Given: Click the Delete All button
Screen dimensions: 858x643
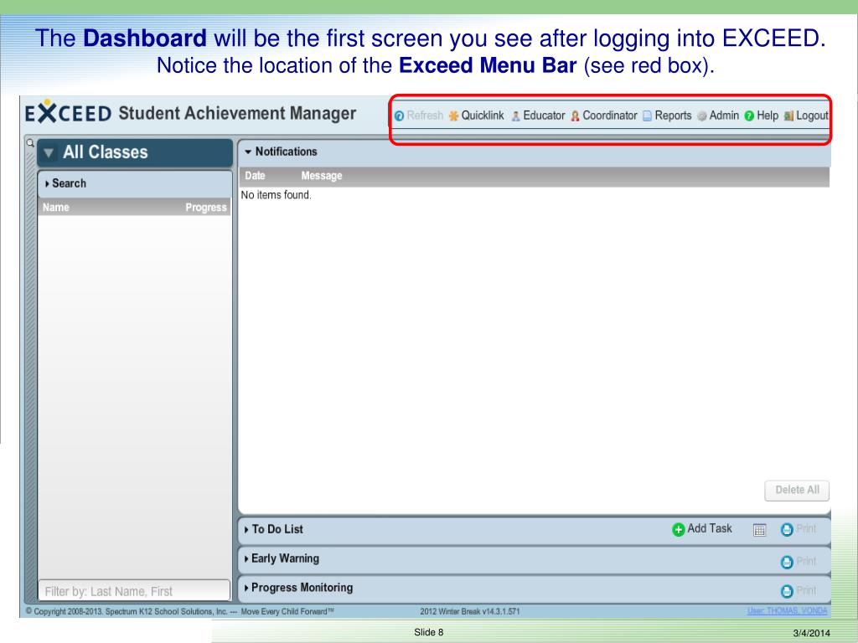Looking at the screenshot, I should tap(797, 491).
